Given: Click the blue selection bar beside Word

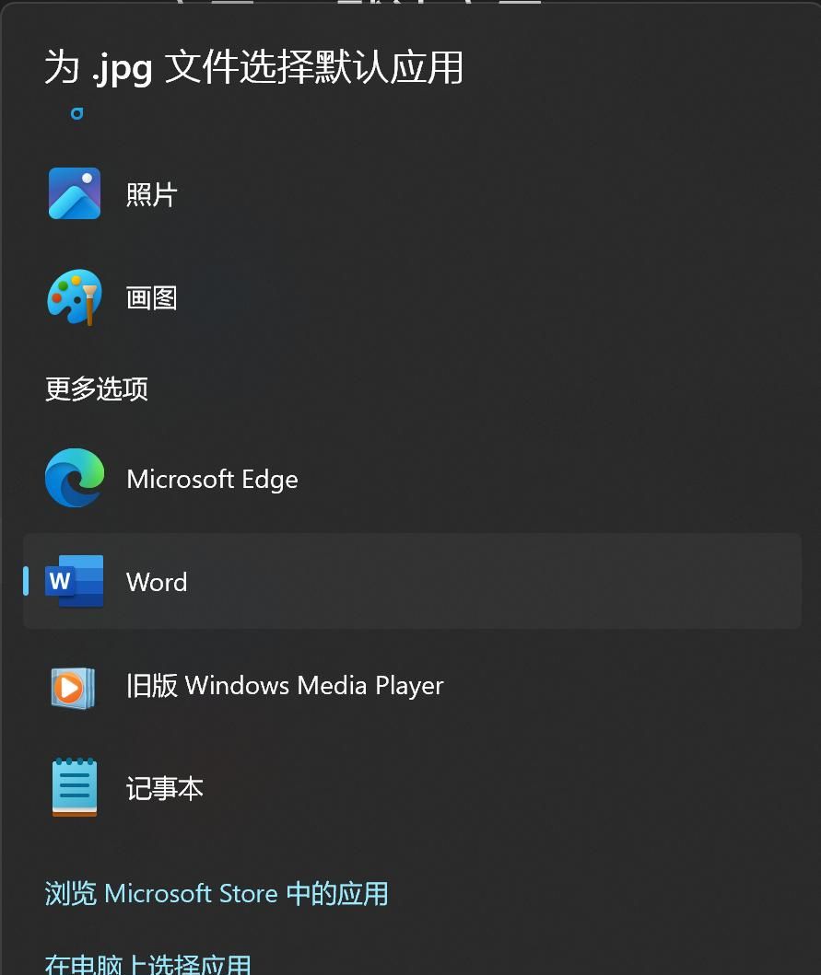Looking at the screenshot, I should tap(26, 581).
